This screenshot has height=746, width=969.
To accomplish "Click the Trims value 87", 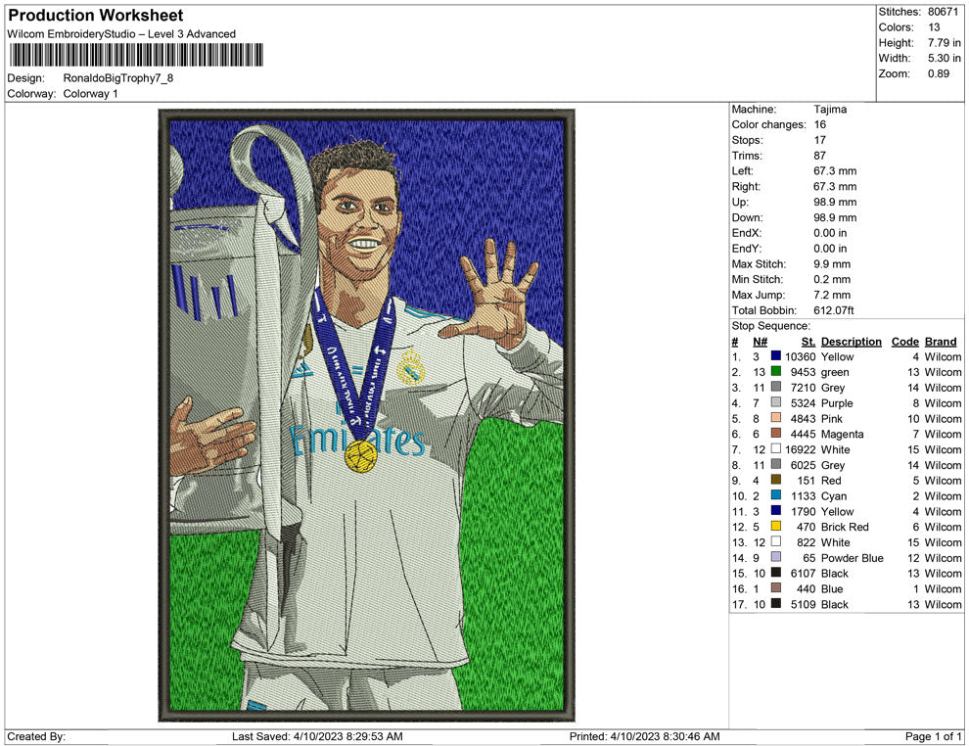I will coord(820,156).
